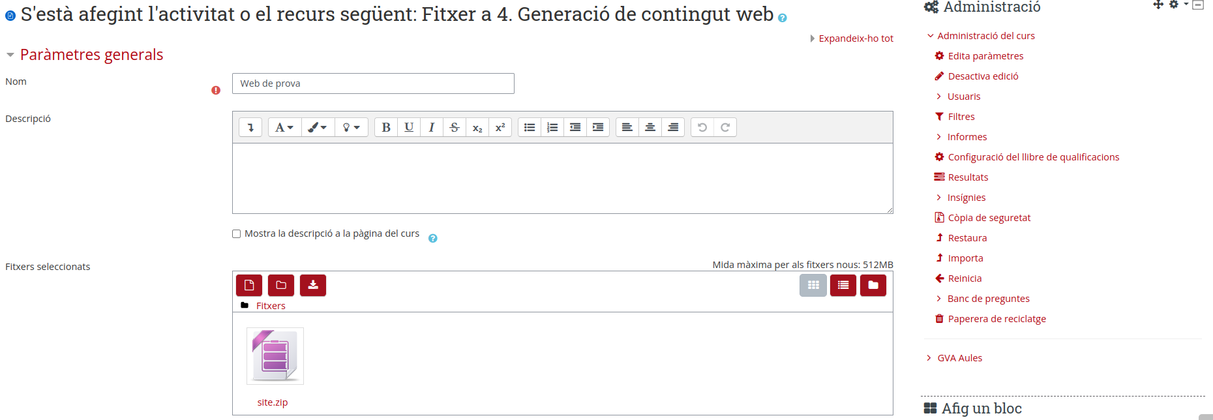This screenshot has height=420, width=1213.
Task: Enable Mostra la descripció a la pàgina del curs
Action: tap(237, 233)
